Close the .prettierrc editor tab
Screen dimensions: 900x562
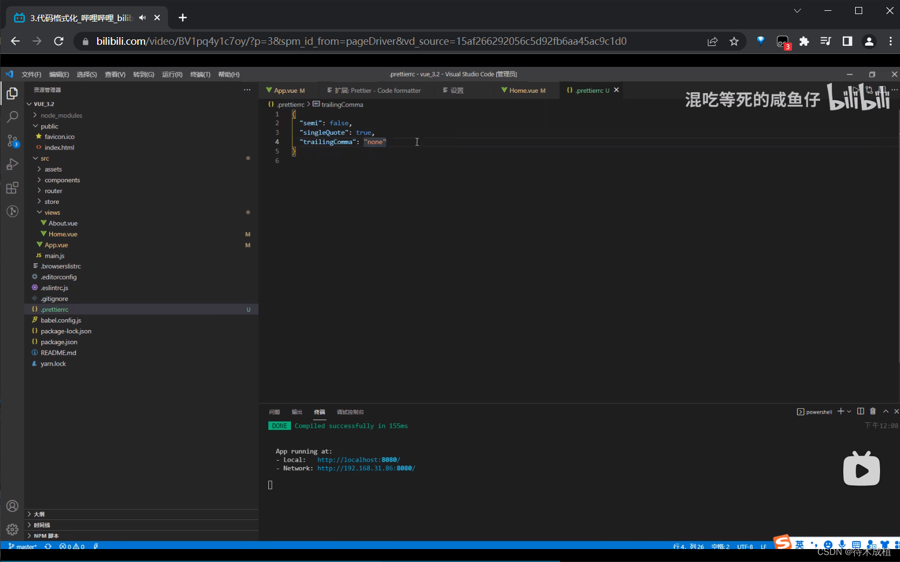[616, 90]
